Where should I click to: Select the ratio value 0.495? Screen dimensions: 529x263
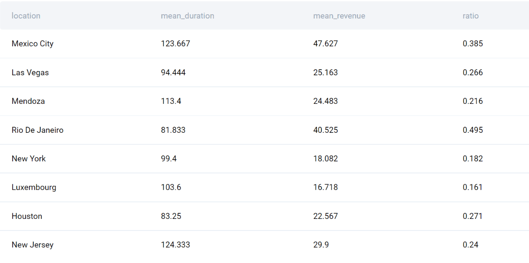pyautogui.click(x=473, y=130)
